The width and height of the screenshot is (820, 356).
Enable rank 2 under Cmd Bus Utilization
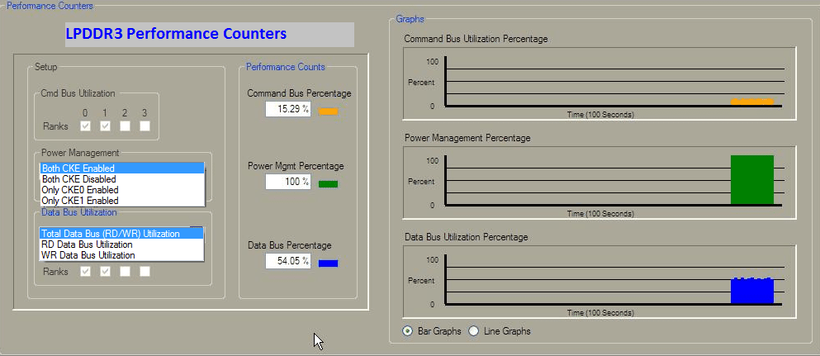pyautogui.click(x=125, y=126)
